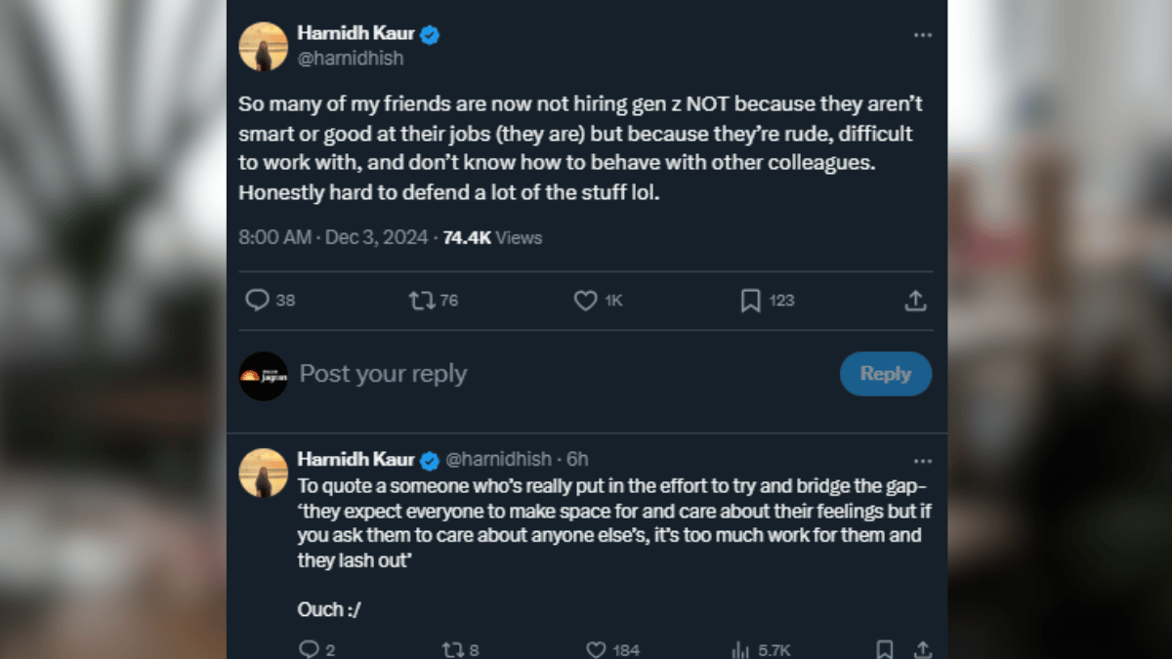
Task: Click the 8:00 AM · Dec 3, 2024 timestamp
Action: [333, 237]
